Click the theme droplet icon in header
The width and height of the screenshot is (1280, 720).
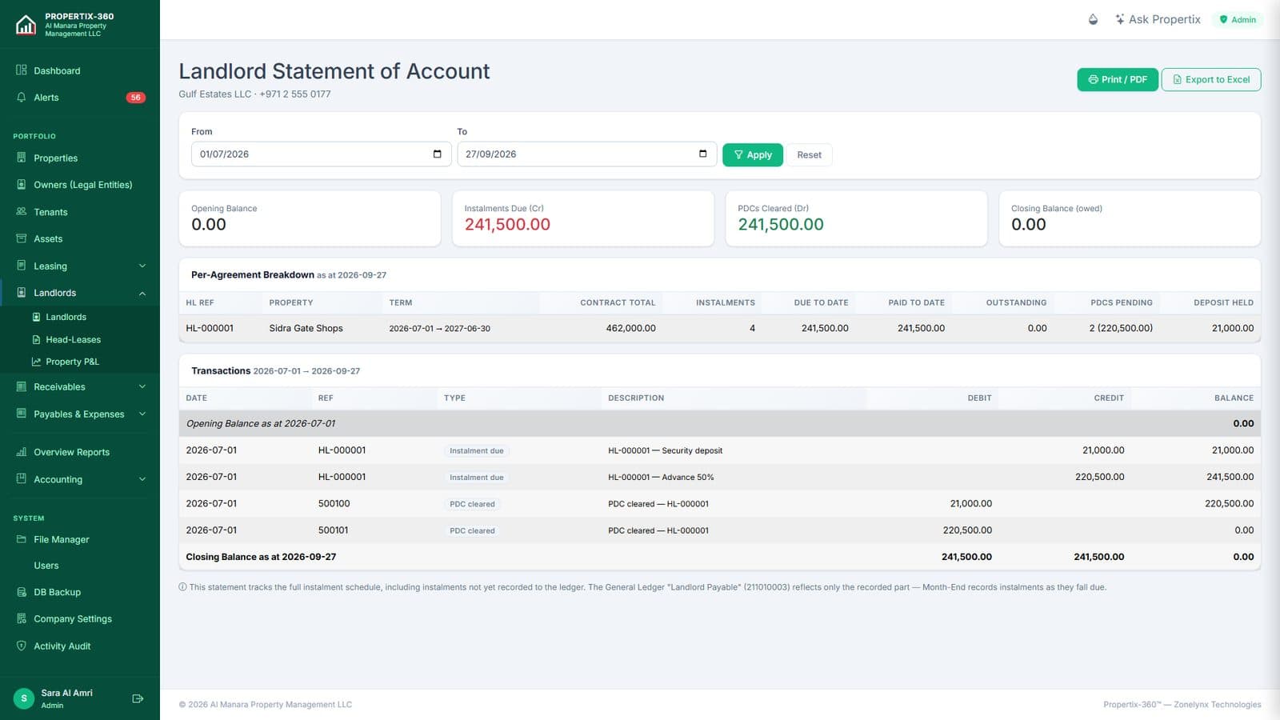click(1093, 19)
